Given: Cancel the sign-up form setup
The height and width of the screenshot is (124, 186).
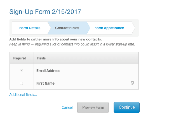Looking at the screenshot, I should 67,108.
